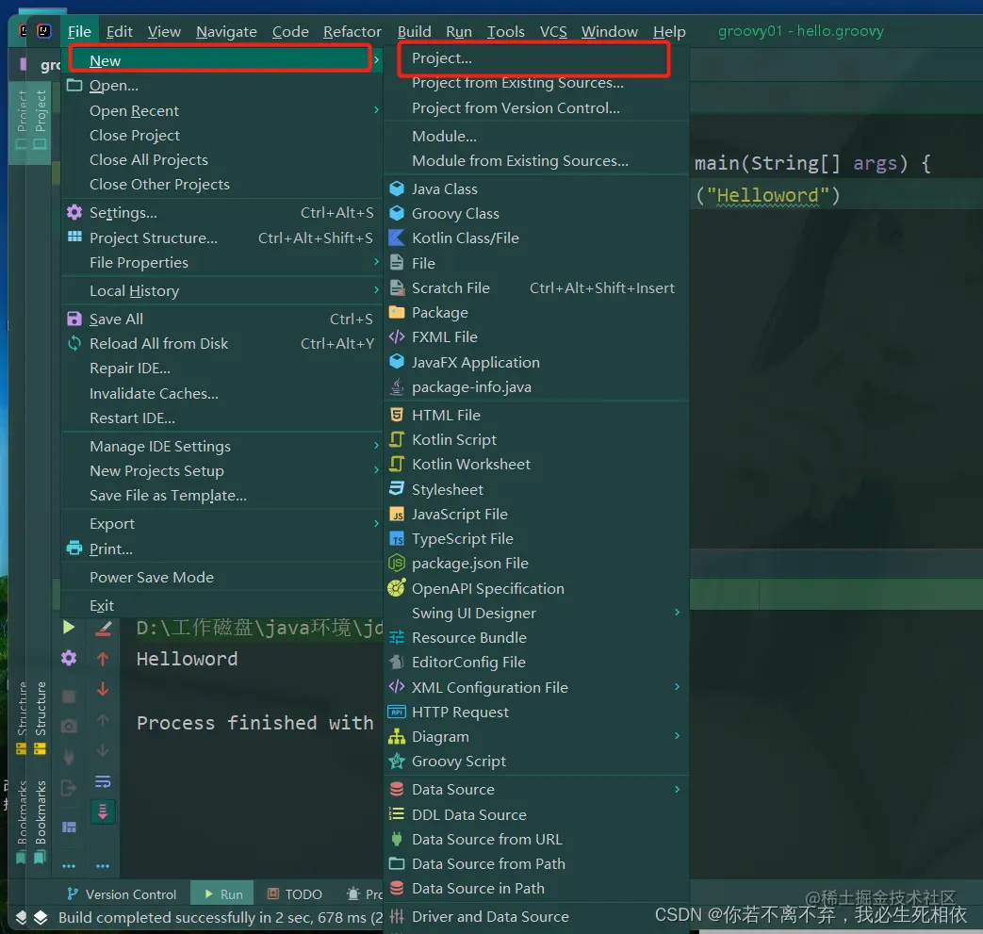This screenshot has width=983, height=934.
Task: Open the VCS menu
Action: click(553, 31)
